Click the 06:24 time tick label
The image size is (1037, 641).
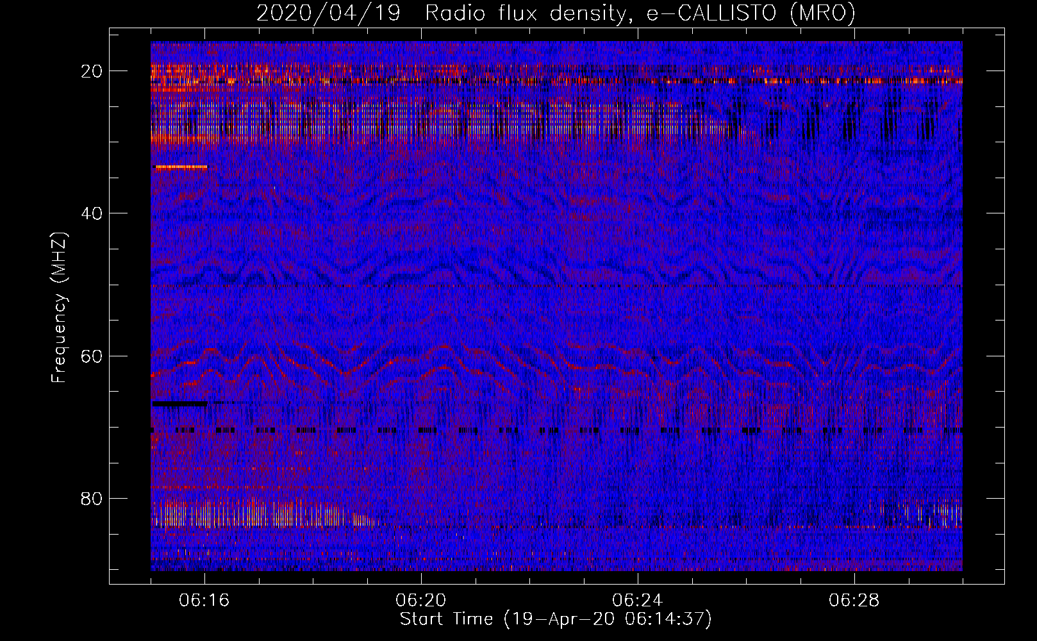coord(638,600)
